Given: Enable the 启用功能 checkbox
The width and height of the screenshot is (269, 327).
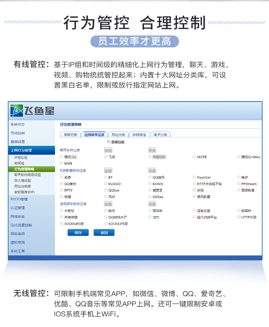Looking at the screenshot, I should pos(109,142).
